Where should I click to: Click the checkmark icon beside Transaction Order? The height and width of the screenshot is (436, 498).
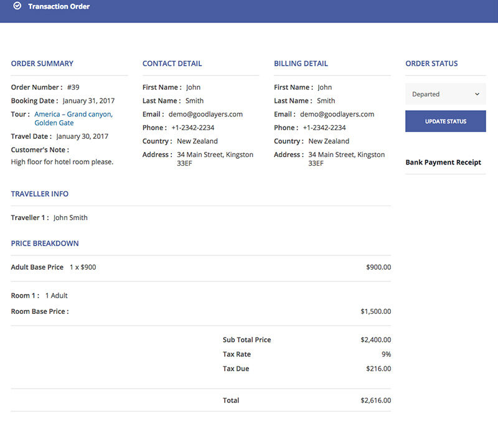tap(17, 7)
